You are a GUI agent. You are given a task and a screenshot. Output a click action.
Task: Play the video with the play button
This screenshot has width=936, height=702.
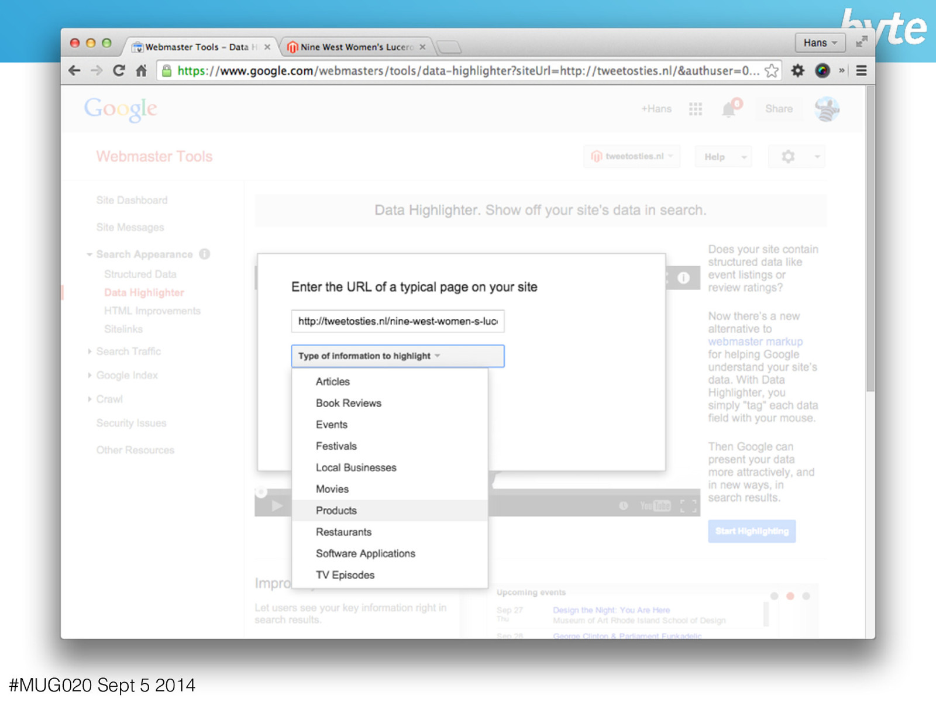tap(277, 505)
